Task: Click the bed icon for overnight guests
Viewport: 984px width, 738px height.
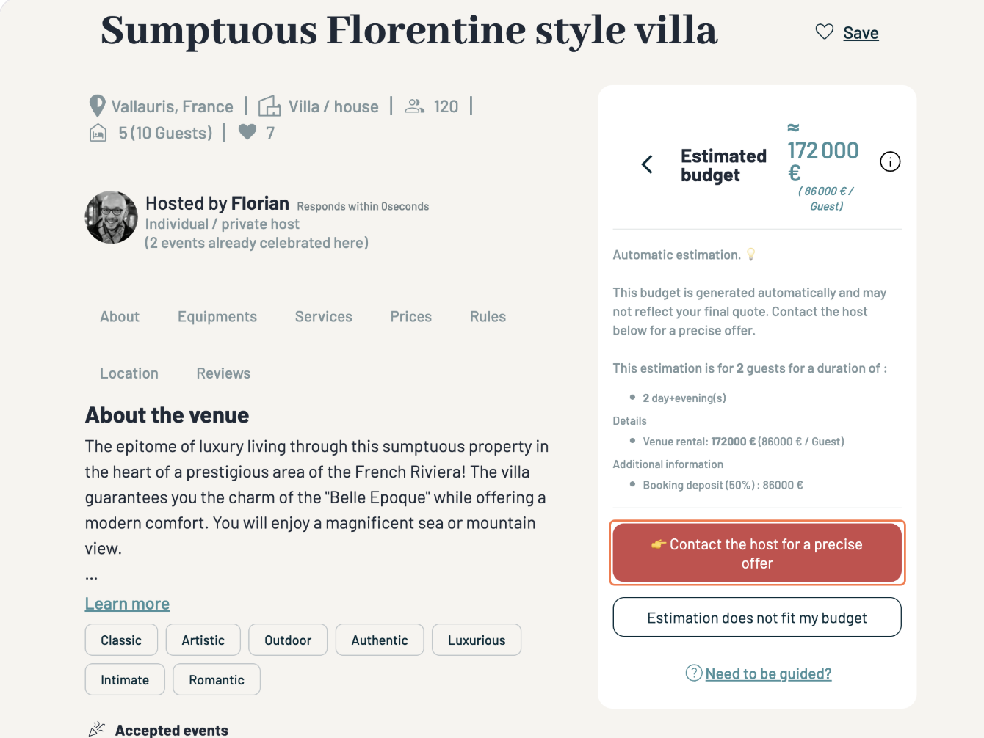Action: [98, 133]
